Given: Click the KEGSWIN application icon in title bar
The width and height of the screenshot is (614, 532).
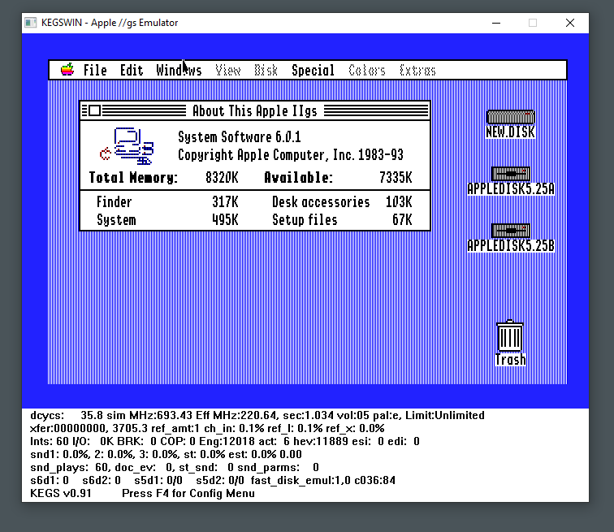Looking at the screenshot, I should click(31, 23).
